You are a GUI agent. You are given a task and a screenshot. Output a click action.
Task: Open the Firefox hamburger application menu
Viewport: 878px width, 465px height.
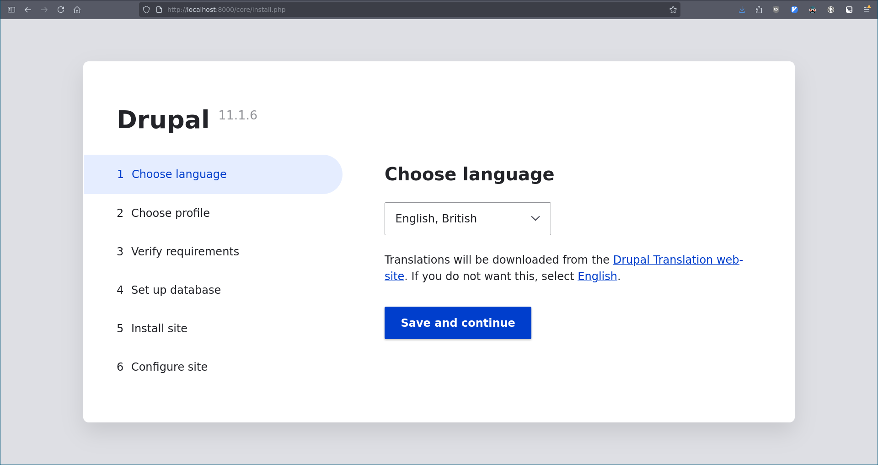pyautogui.click(x=867, y=10)
